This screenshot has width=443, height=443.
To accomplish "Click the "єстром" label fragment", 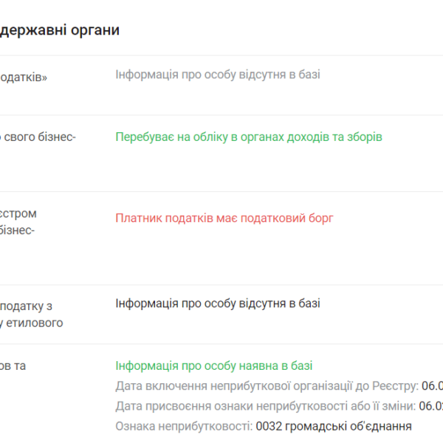I will (x=18, y=213).
